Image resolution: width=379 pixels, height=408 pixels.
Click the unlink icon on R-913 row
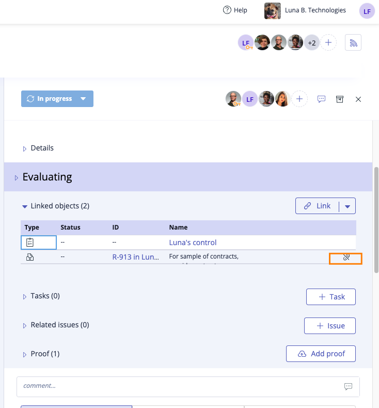click(x=346, y=257)
